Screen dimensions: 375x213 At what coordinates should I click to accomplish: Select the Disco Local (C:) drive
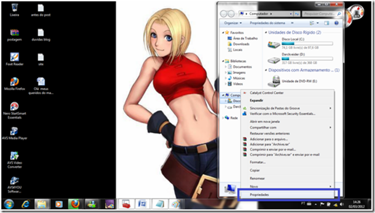(x=300, y=43)
